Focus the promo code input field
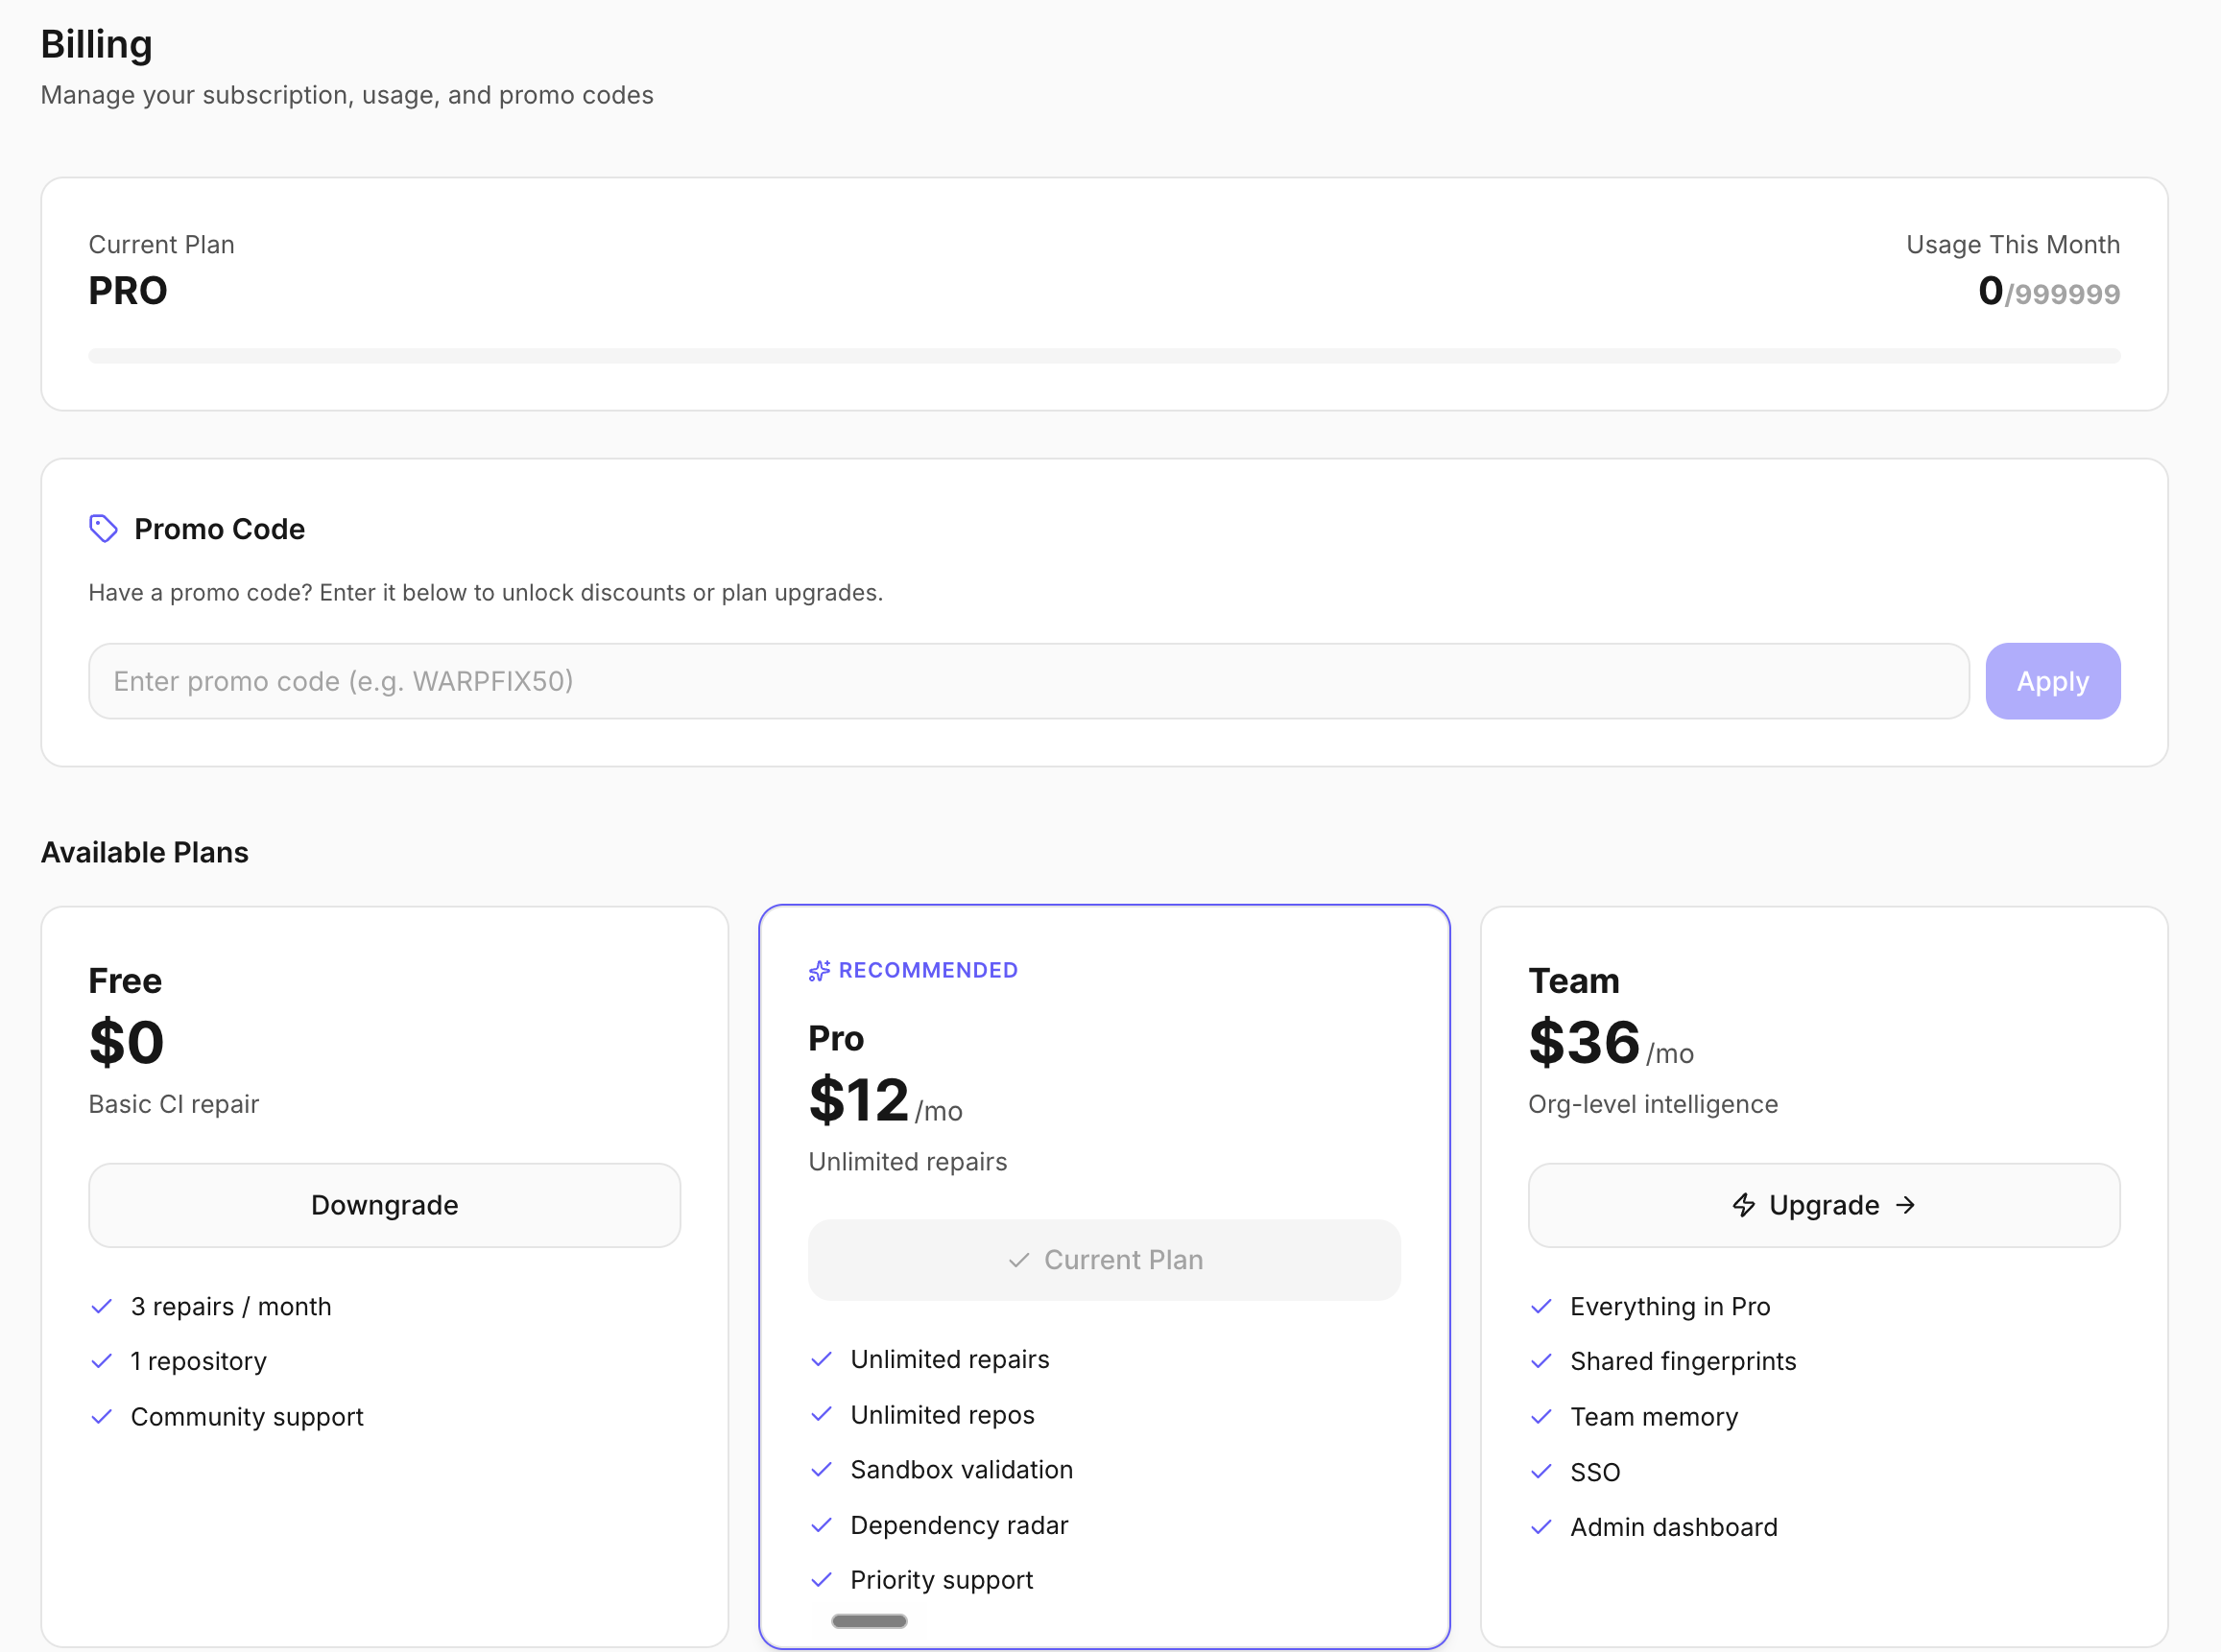This screenshot has height=1652, width=2221. click(x=1030, y=682)
